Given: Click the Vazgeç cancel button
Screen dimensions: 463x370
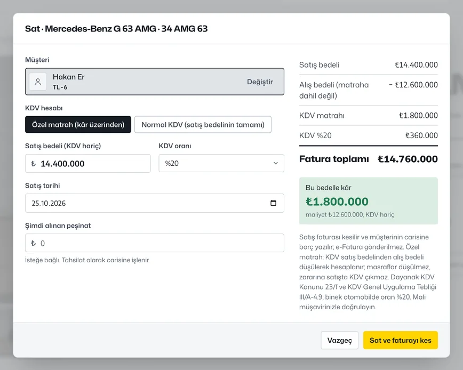Looking at the screenshot, I should [340, 340].
